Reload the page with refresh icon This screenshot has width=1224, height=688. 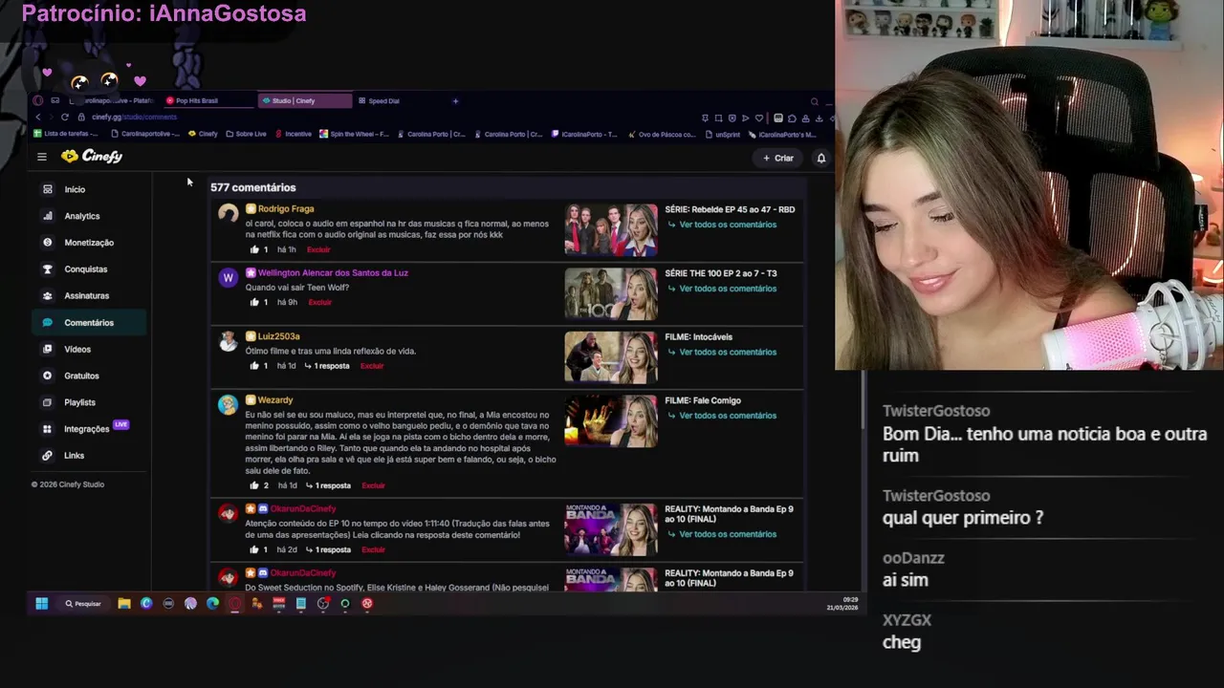click(x=65, y=118)
